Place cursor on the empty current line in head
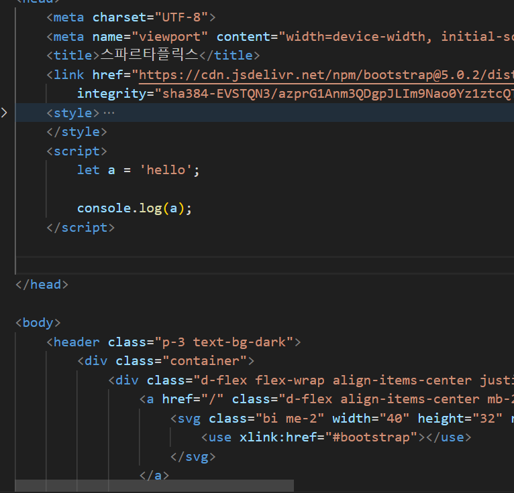 pyautogui.click(x=265, y=265)
